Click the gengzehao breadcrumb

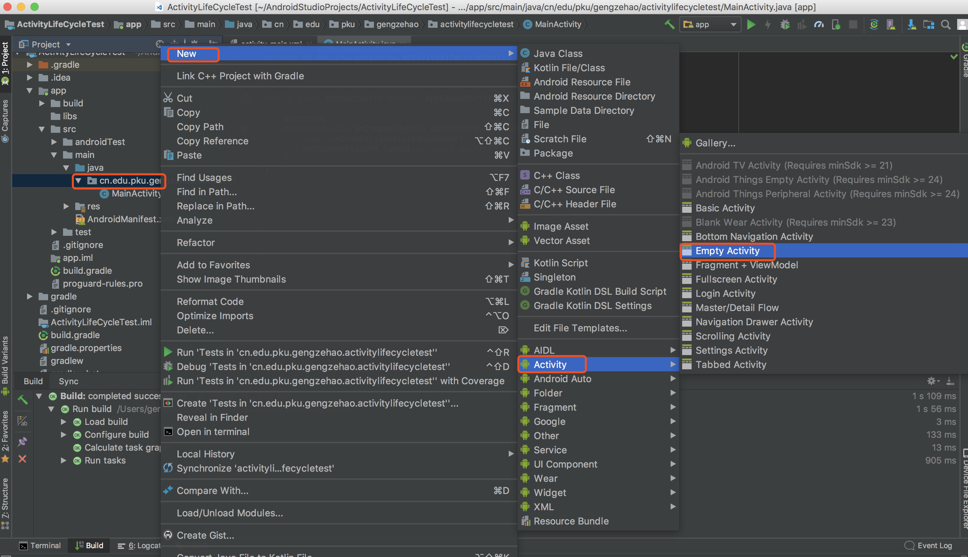point(392,24)
